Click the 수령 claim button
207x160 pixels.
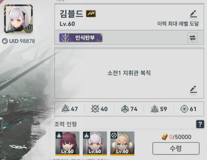click(176, 148)
